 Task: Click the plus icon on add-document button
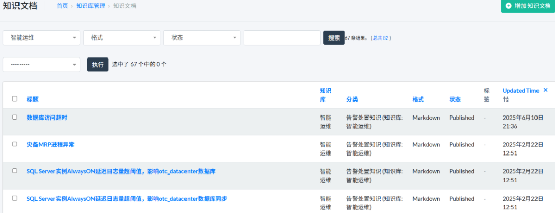click(x=509, y=6)
